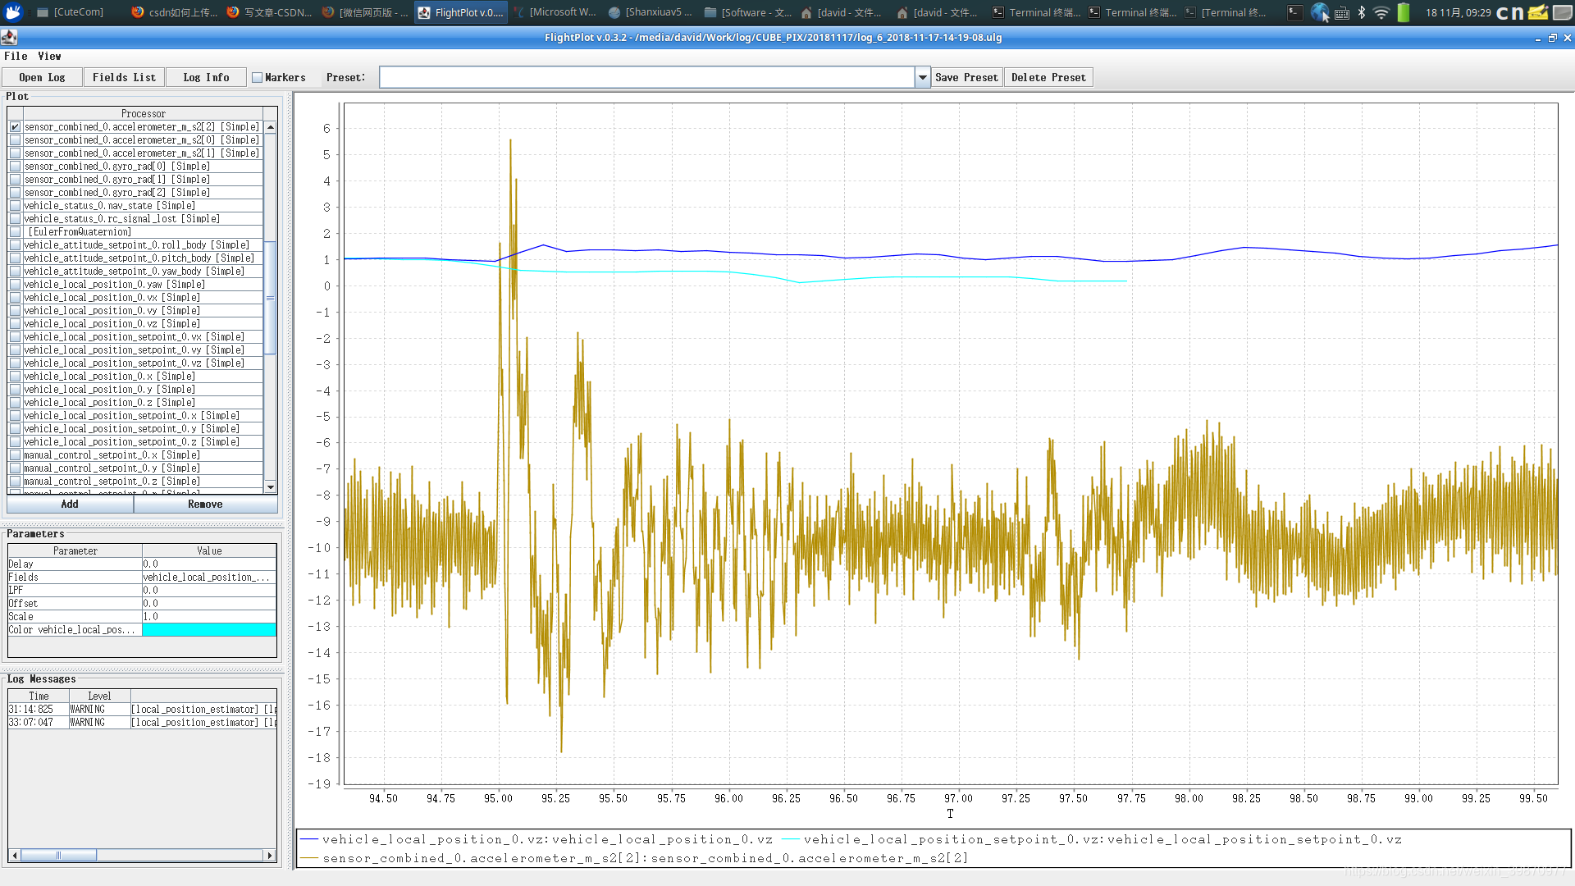Click the Level column header in Log Messages
1575x886 pixels.
click(99, 696)
